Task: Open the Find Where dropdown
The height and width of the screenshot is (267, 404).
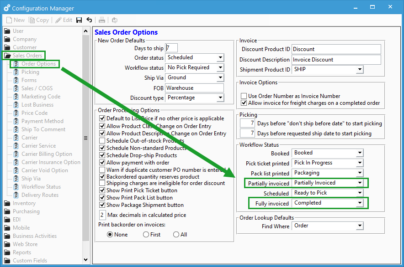Action: point(360,226)
